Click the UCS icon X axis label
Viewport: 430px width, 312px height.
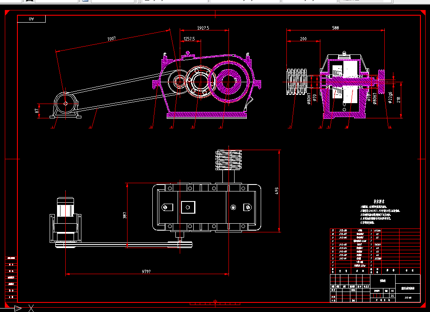tap(31, 308)
